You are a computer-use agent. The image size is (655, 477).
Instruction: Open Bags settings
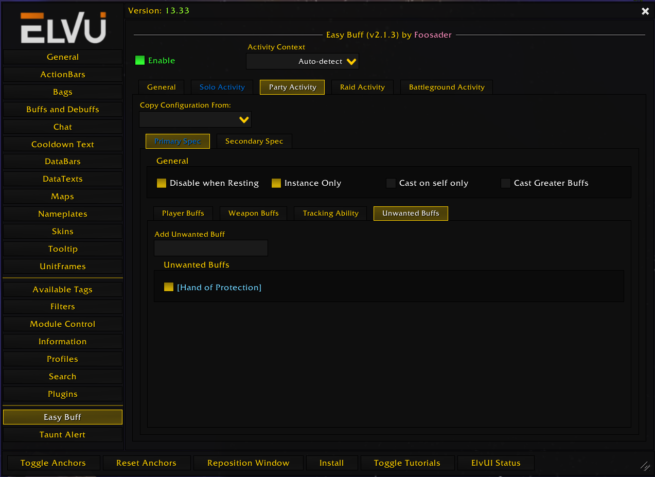63,92
